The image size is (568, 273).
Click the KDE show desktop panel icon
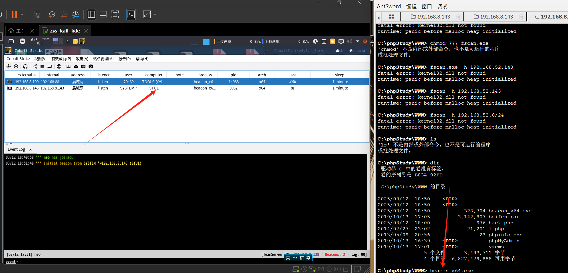[x=11, y=41]
